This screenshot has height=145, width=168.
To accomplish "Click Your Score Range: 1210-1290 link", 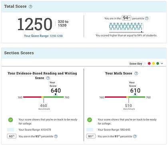I will (43, 36).
